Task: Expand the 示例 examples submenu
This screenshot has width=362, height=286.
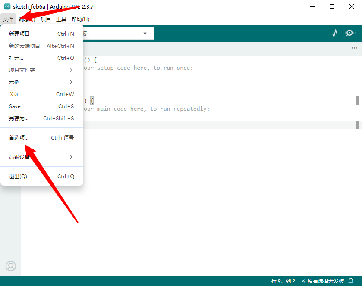Action: [41, 82]
